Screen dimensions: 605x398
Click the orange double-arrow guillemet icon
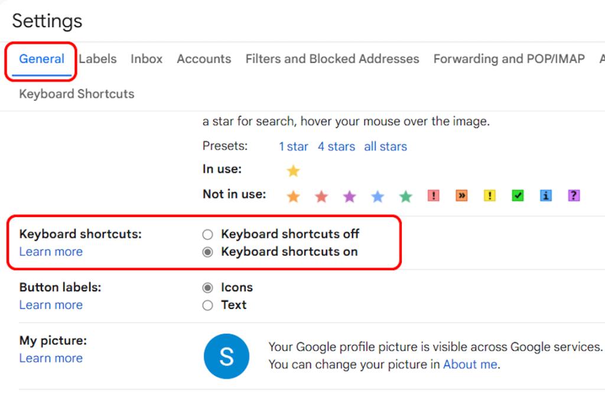(x=461, y=196)
